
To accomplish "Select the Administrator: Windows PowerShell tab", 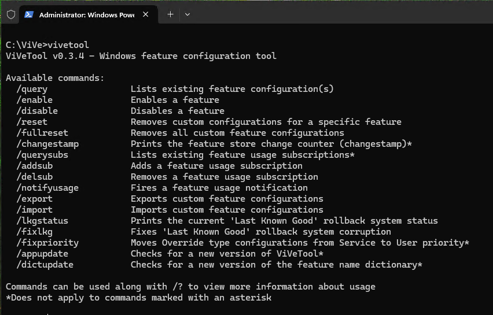I will click(x=86, y=14).
